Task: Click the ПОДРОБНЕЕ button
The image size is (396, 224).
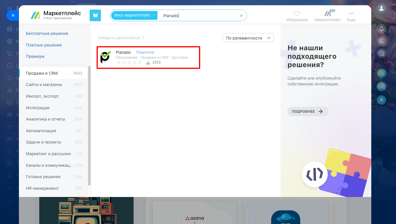Action: click(308, 112)
